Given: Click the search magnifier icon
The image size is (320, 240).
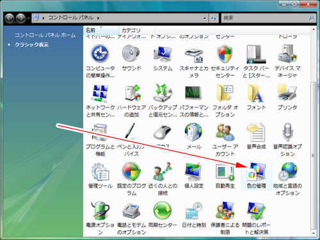Looking at the screenshot, I should tap(311, 18).
